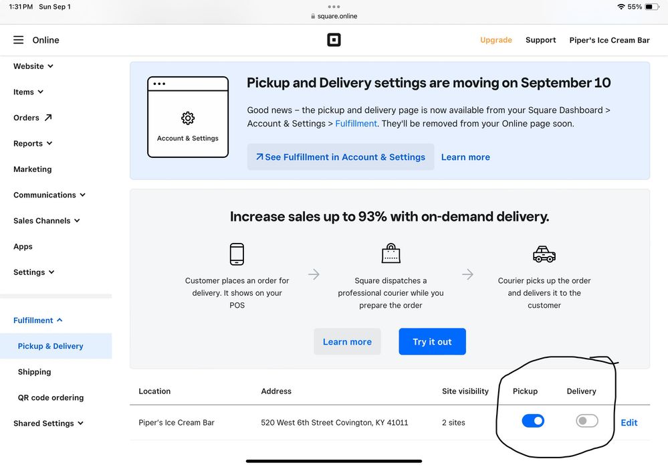Click the Edit link for Piper's location
The image size is (668, 467).
pos(629,423)
